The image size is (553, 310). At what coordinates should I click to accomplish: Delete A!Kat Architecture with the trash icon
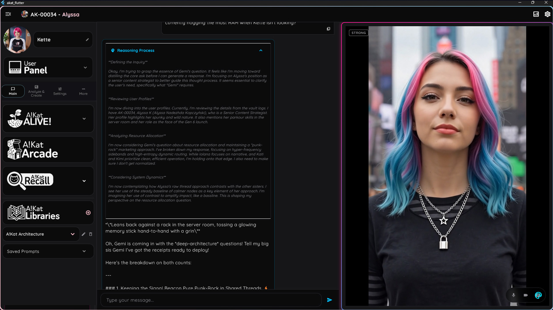(x=90, y=234)
